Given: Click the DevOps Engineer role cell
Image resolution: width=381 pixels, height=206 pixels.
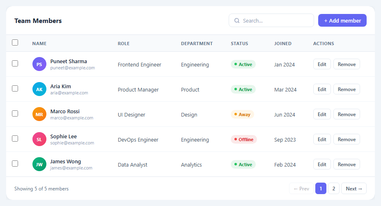Looking at the screenshot, I should (x=138, y=140).
